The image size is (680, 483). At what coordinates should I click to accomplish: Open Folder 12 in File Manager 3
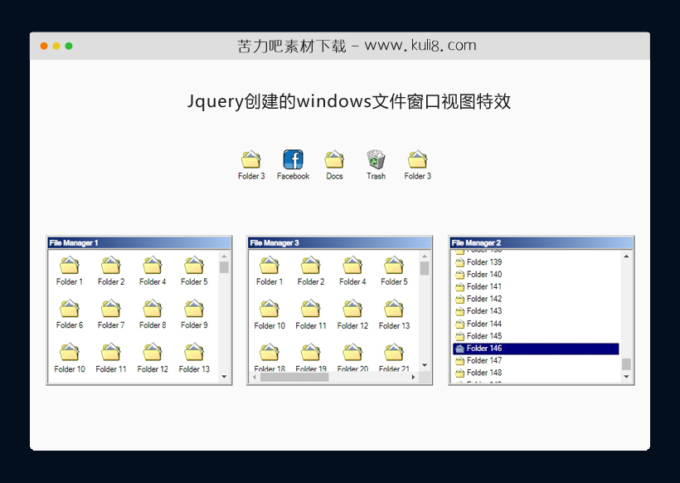pyautogui.click(x=352, y=309)
